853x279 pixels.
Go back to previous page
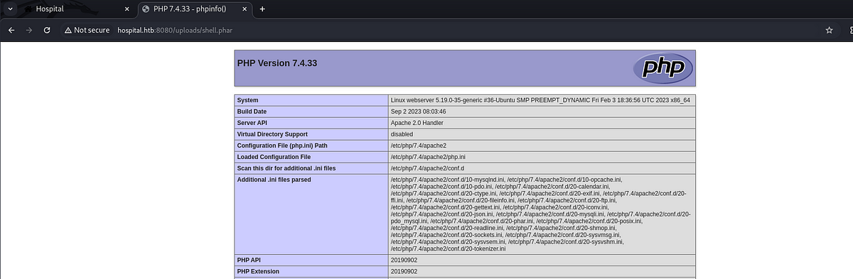click(11, 31)
